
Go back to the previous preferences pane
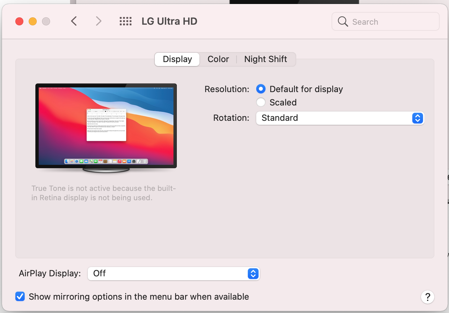(74, 21)
